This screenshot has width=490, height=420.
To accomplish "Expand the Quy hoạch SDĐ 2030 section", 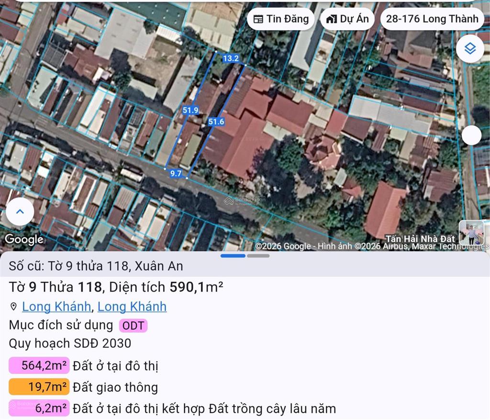I will point(70,343).
